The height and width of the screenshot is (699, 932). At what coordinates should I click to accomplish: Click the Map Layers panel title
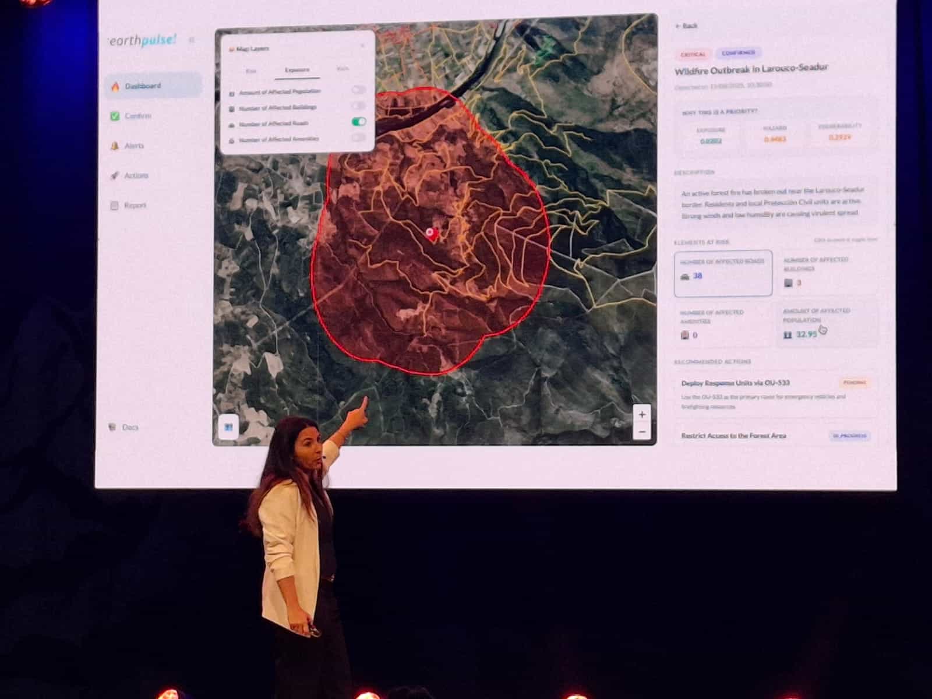tap(253, 49)
